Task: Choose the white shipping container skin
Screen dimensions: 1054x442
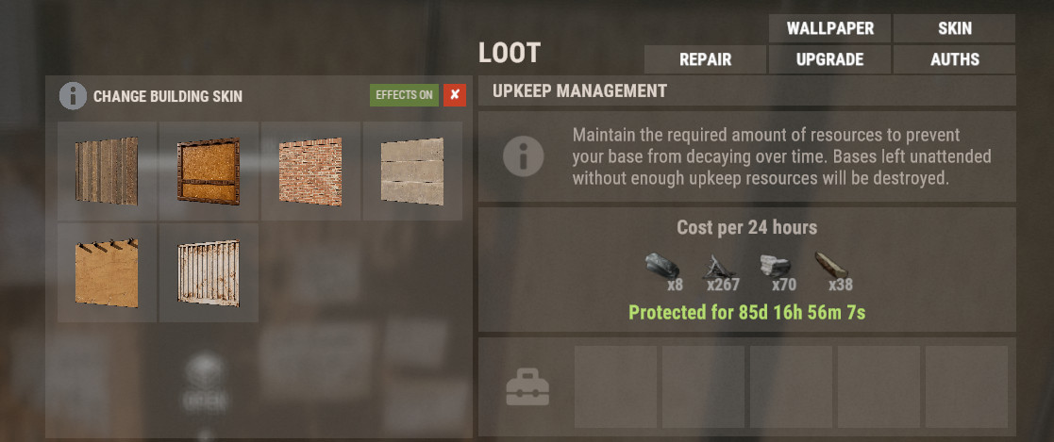Action: click(209, 272)
